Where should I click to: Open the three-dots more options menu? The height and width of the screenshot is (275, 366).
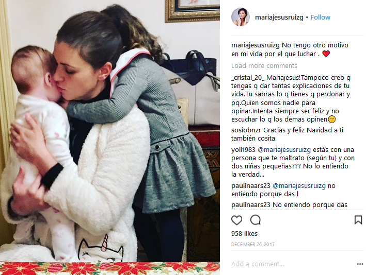click(360, 264)
